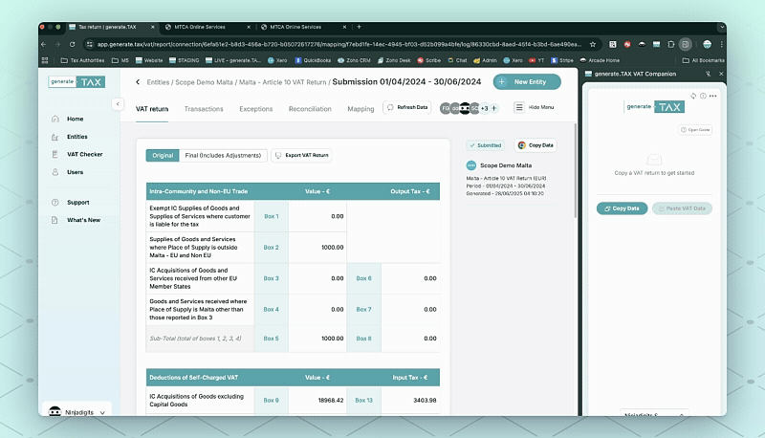Viewport: 765px width, 438px height.
Task: Switch to Original VAT return view
Action: pos(163,155)
